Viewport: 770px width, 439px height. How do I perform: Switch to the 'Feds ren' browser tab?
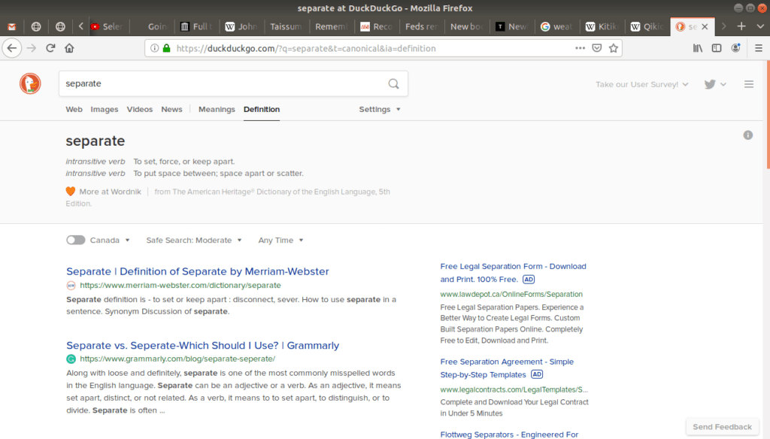(421, 26)
